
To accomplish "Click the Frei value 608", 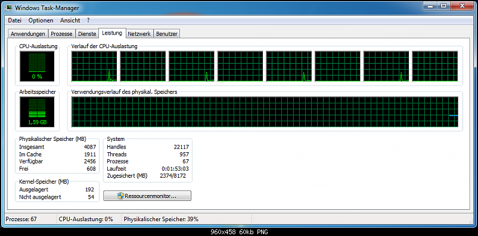I will [91, 169].
